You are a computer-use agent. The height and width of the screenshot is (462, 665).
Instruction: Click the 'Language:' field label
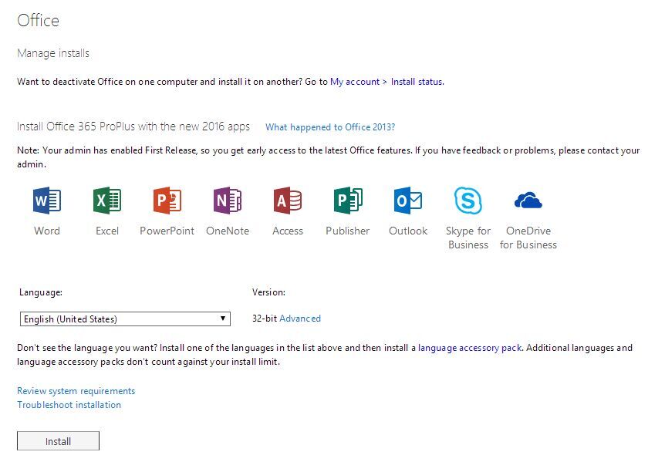click(x=41, y=292)
